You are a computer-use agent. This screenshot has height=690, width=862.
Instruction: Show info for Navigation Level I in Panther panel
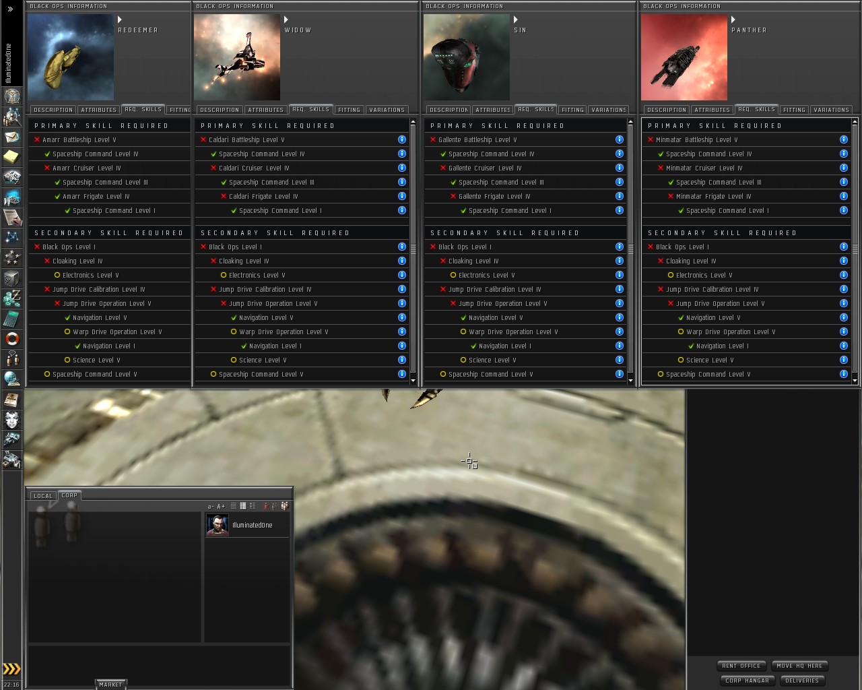pos(844,346)
